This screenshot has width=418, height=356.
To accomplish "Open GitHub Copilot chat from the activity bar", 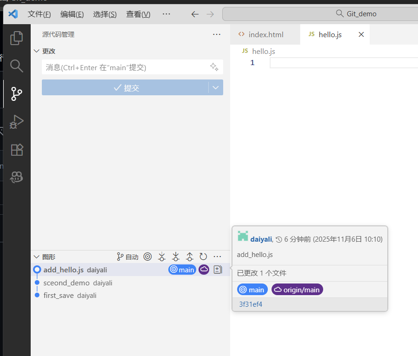I will point(16,178).
